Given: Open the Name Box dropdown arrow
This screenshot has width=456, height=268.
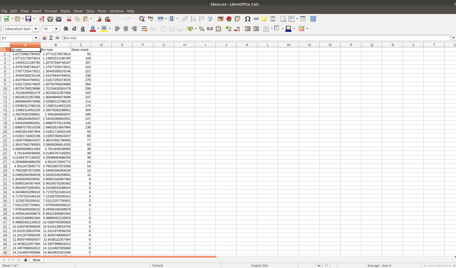Looking at the screenshot, I should pyautogui.click(x=36, y=38).
